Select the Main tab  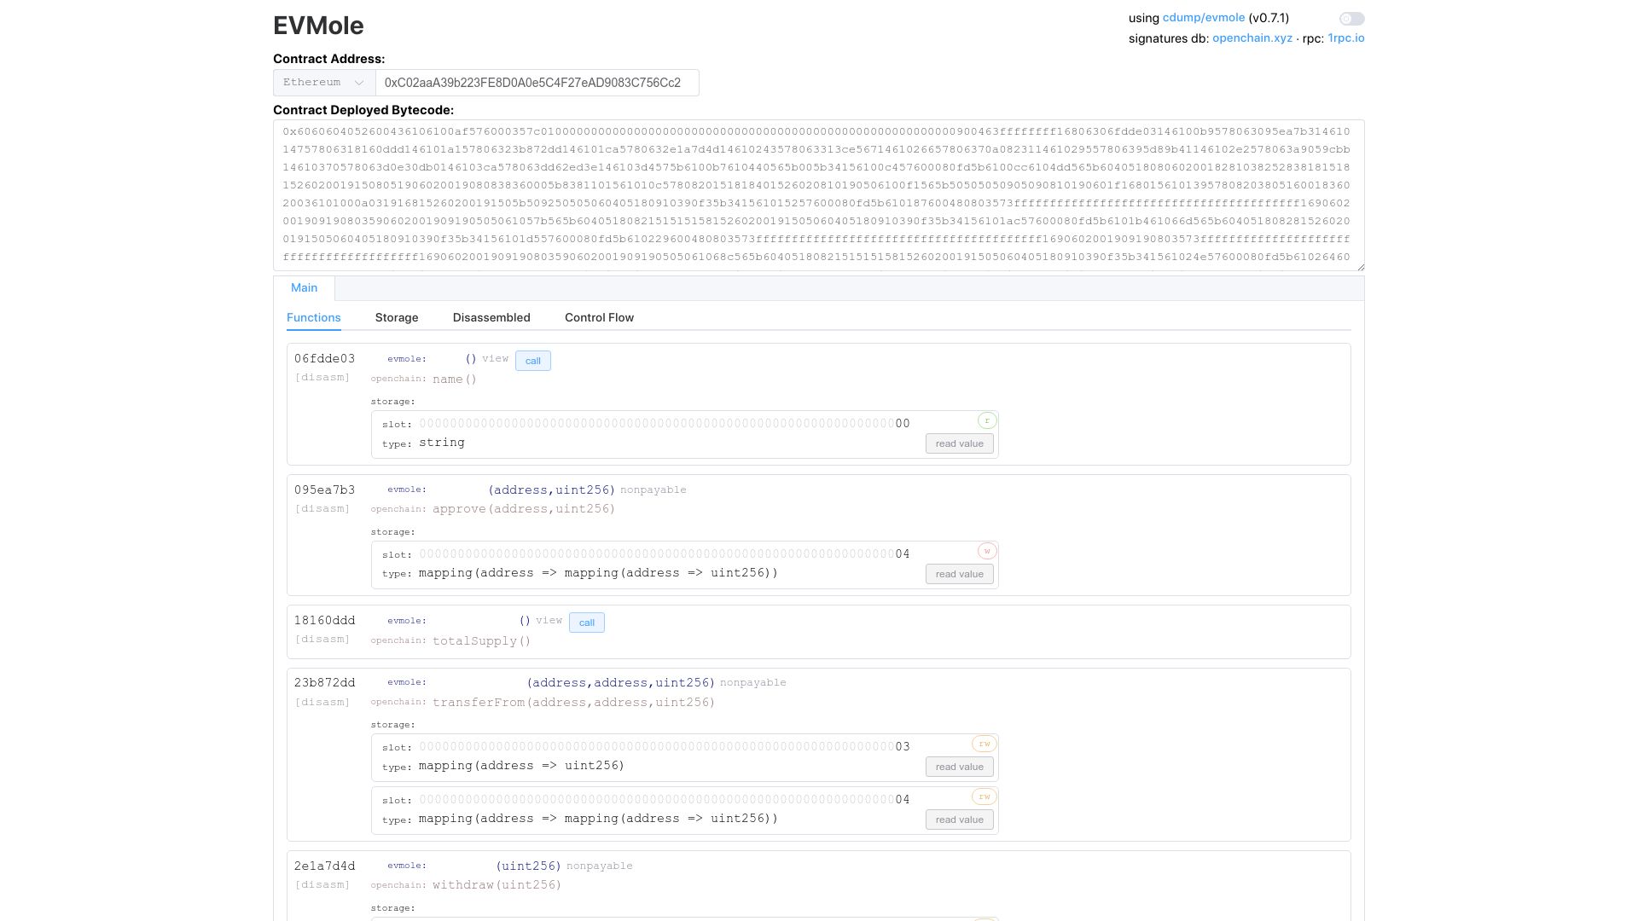click(304, 288)
